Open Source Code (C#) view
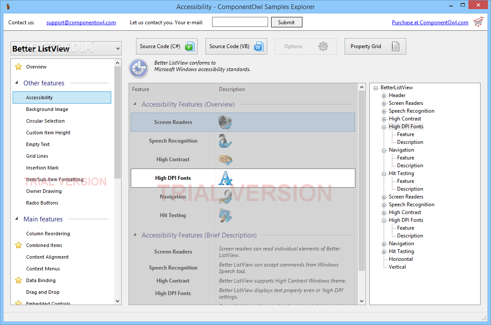 click(167, 46)
